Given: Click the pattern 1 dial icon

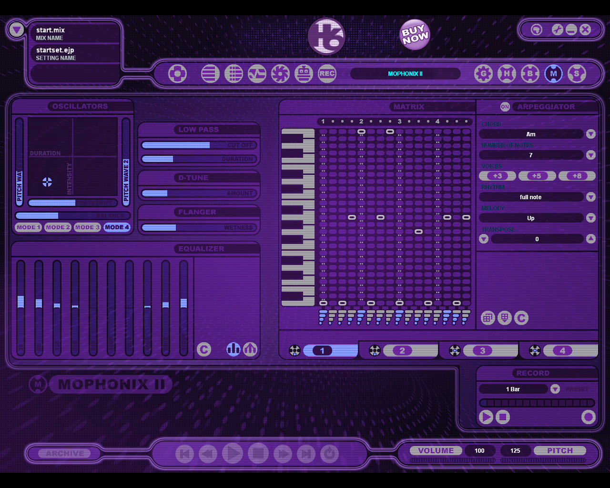Looking at the screenshot, I should (x=295, y=351).
